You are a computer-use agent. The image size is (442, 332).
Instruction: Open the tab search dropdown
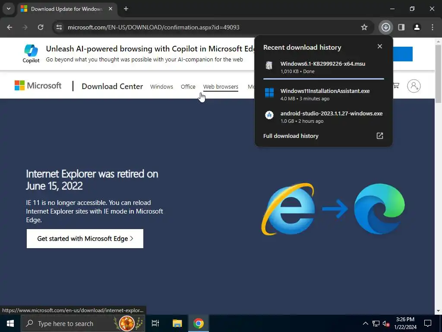pyautogui.click(x=9, y=9)
